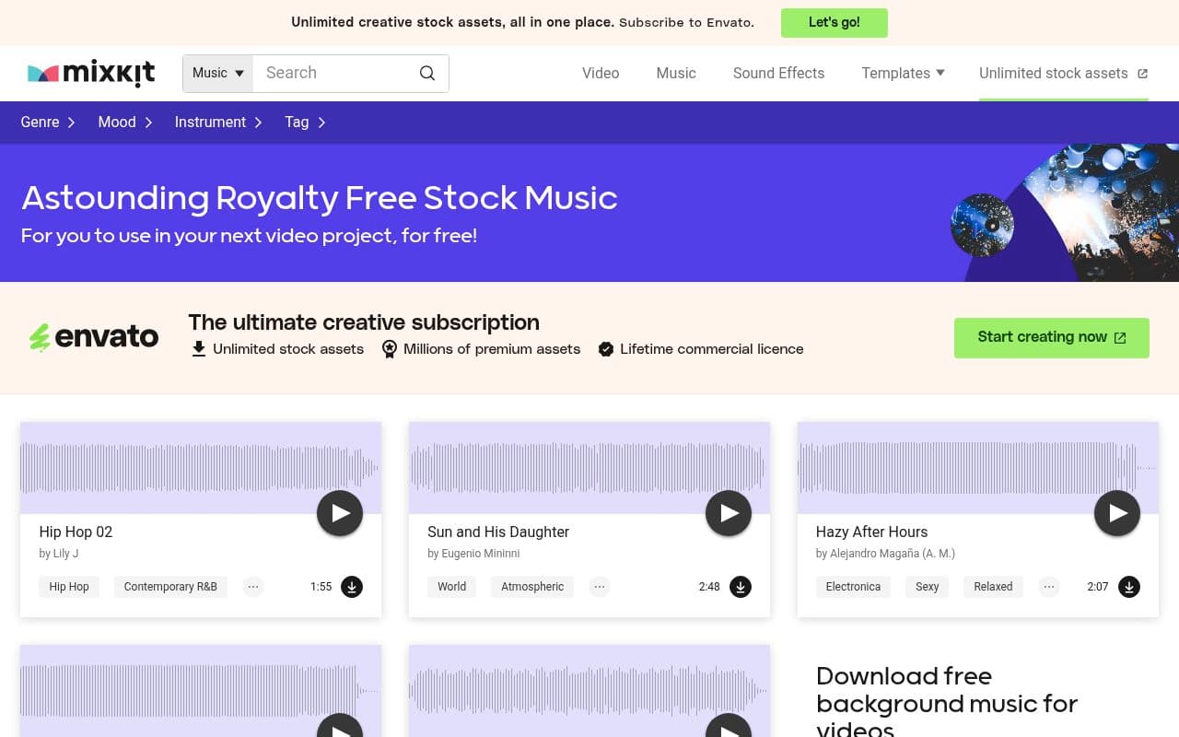The height and width of the screenshot is (737, 1179).
Task: Click the search magnifier icon
Action: pos(427,74)
